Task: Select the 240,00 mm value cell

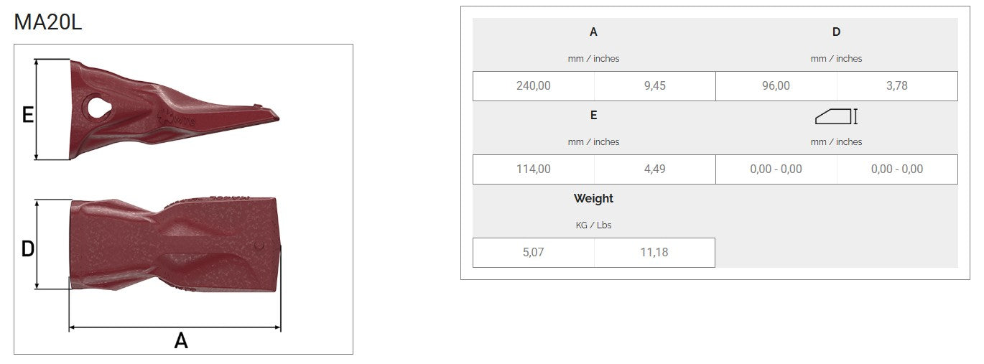Action: [x=534, y=86]
